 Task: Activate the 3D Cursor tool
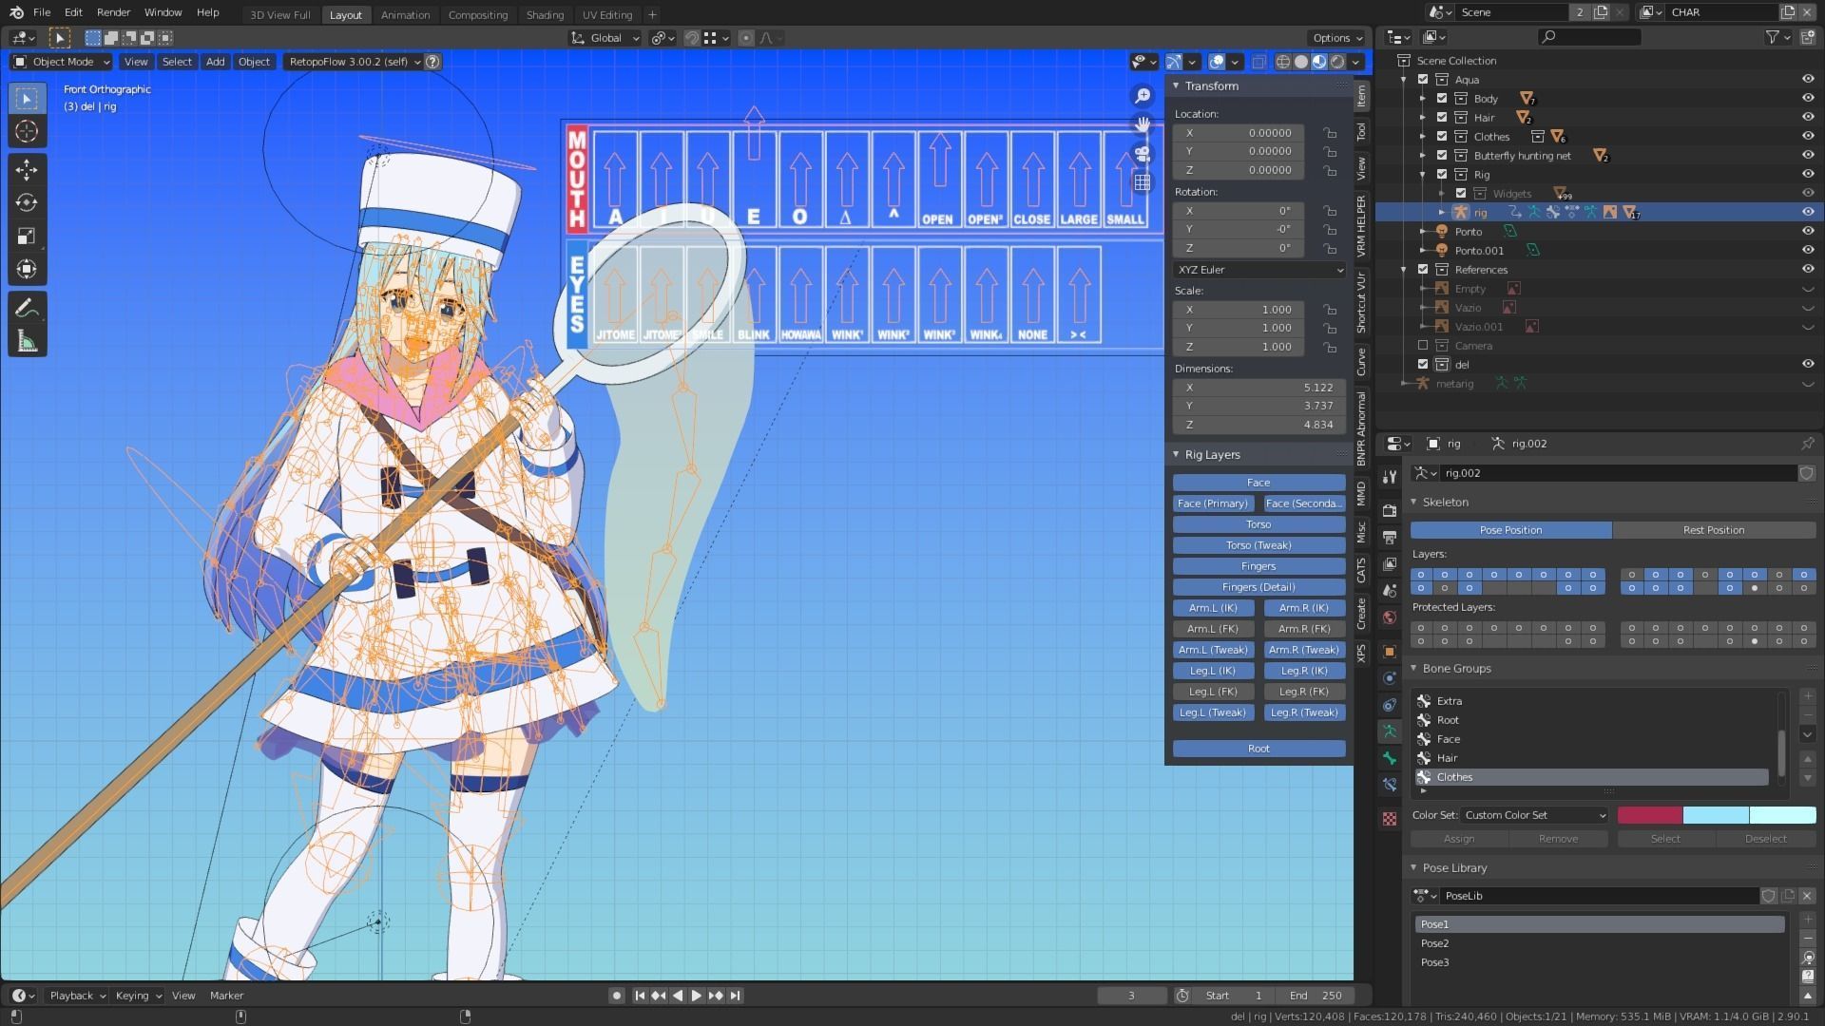coord(27,132)
